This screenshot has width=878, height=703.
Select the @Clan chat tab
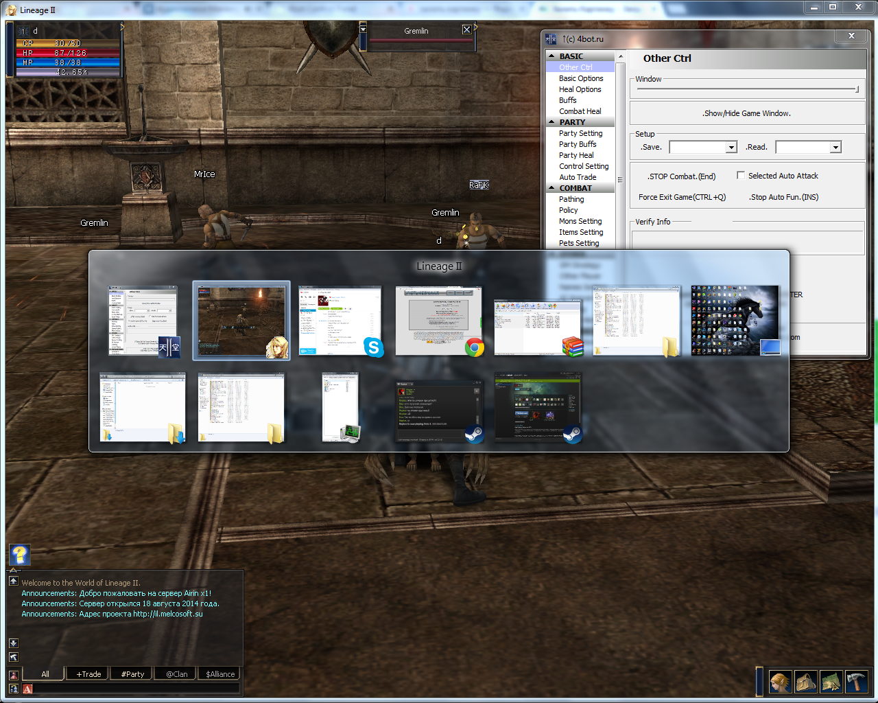tap(176, 673)
